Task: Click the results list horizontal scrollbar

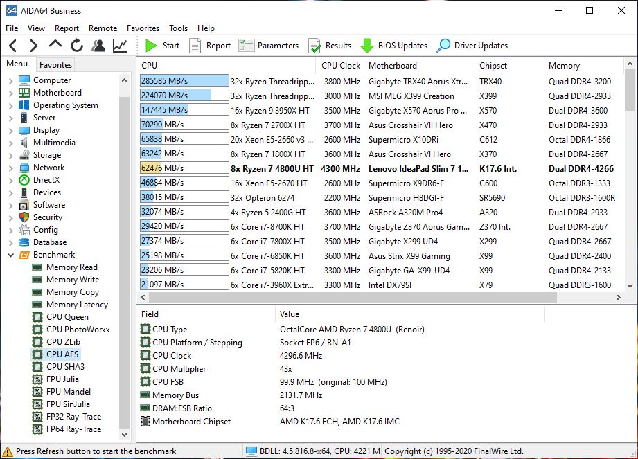Action: click(353, 297)
